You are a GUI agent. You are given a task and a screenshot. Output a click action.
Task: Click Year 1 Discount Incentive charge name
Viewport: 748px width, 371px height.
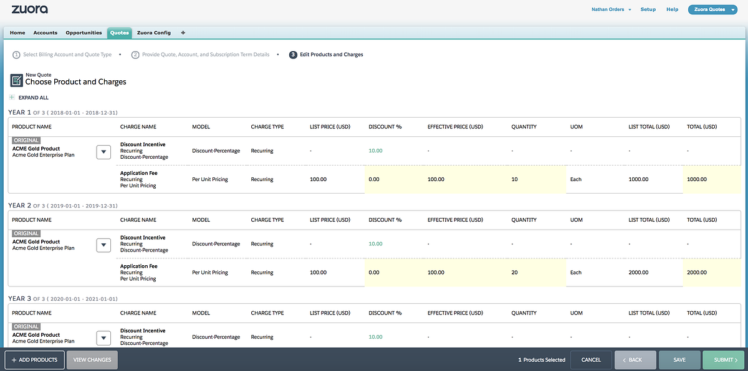click(143, 144)
